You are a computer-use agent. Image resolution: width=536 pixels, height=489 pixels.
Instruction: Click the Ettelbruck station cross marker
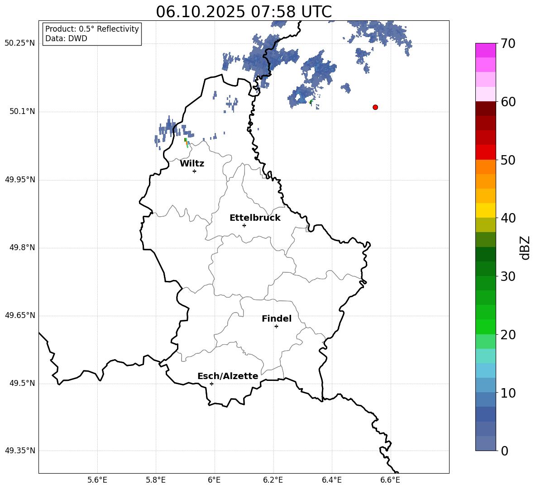(244, 225)
